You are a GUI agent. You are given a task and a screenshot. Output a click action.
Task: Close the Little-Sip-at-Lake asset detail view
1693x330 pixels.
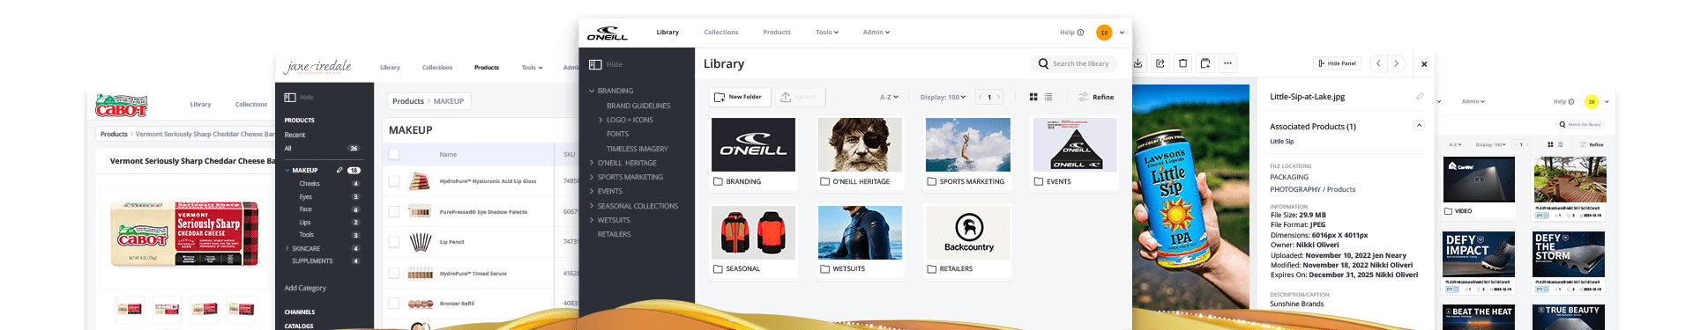[x=1424, y=64]
